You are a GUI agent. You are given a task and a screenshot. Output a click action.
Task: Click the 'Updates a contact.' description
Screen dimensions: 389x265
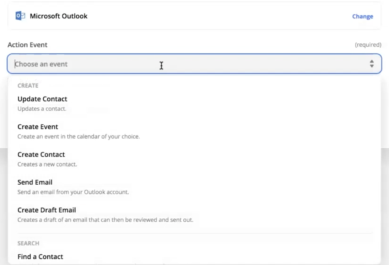(x=42, y=109)
